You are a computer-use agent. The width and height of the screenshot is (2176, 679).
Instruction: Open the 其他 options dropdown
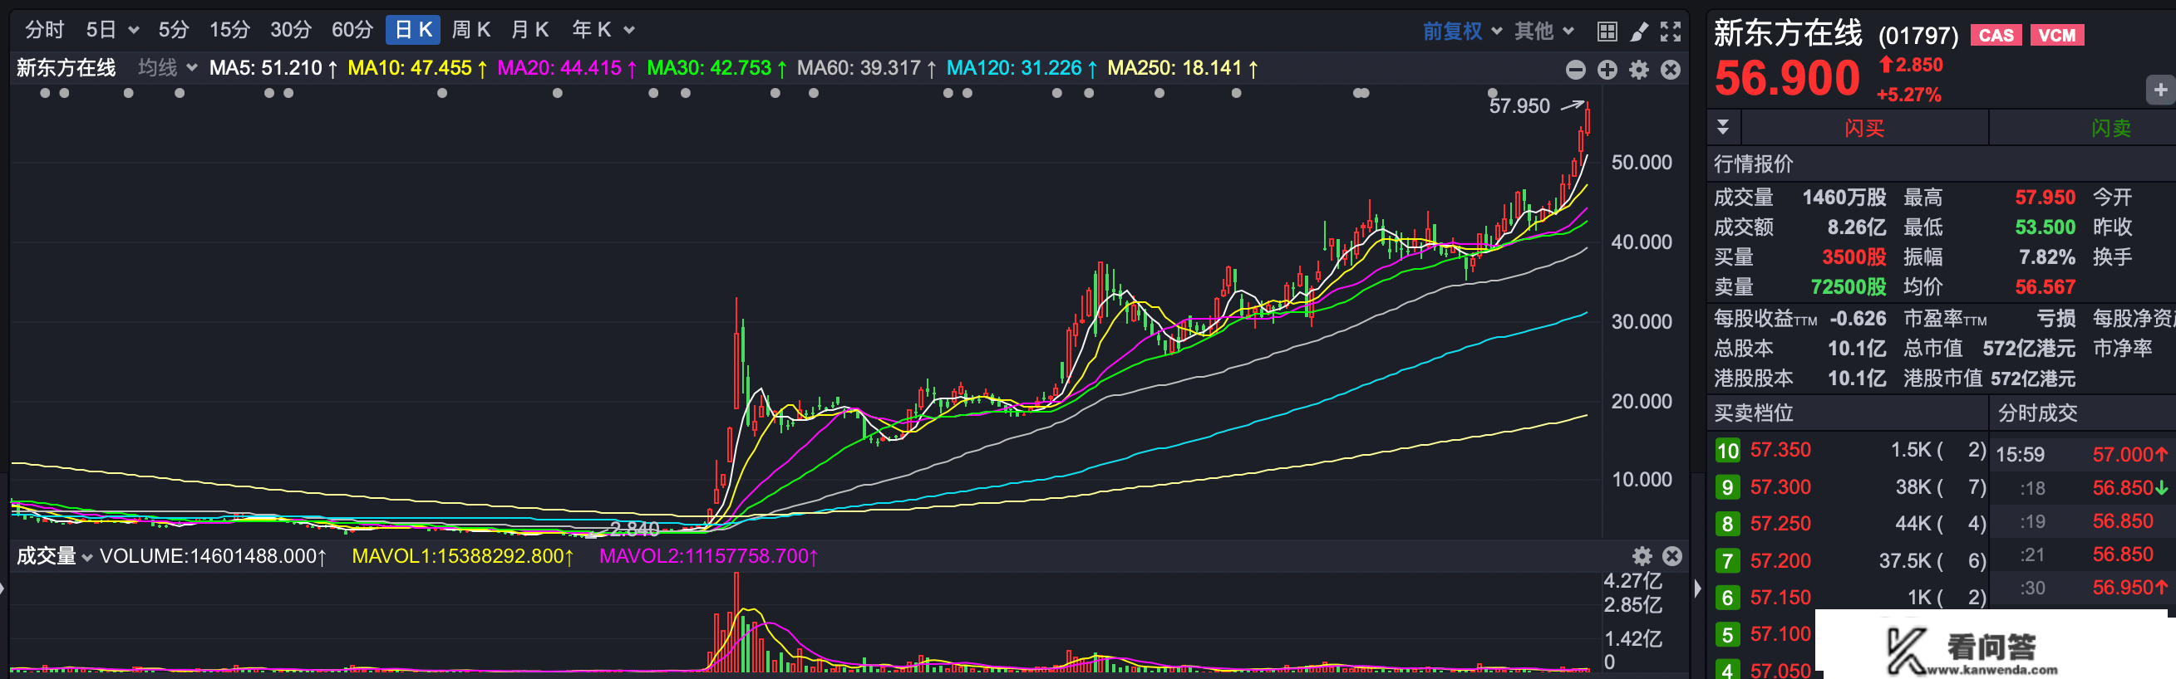pos(1544,32)
